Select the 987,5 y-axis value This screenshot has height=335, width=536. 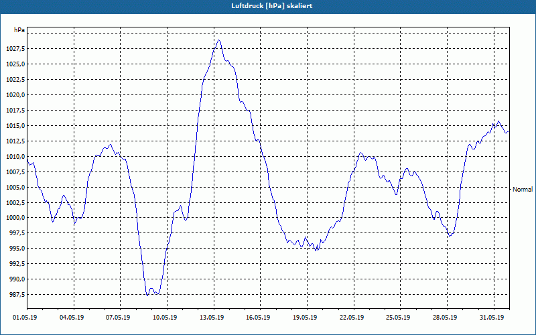pyautogui.click(x=17, y=295)
